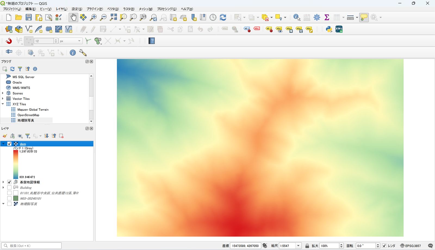Refresh the Browser panel

(12, 69)
